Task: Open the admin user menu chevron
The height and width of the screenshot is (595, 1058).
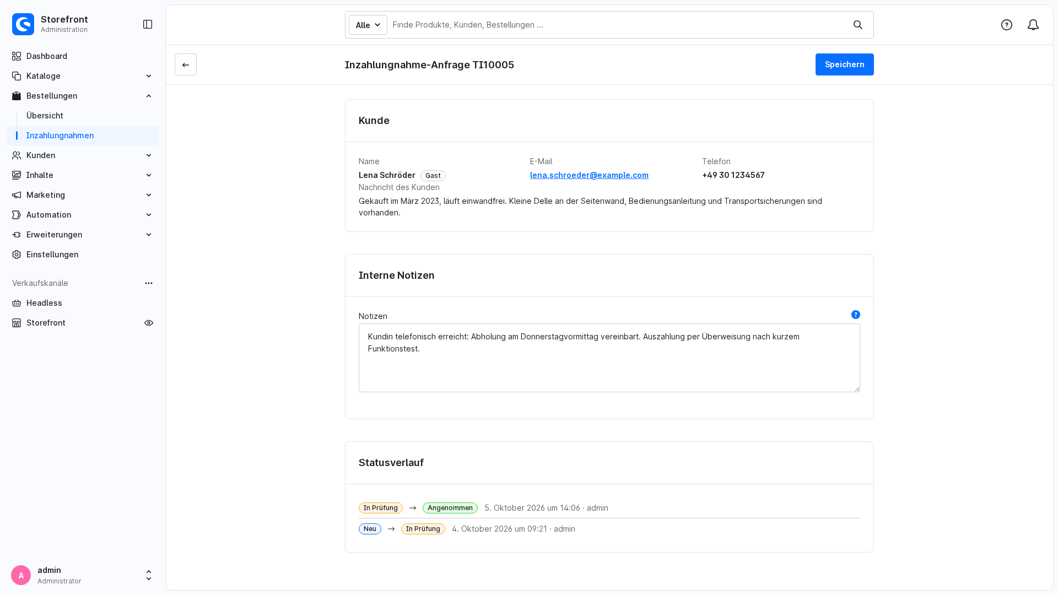Action: point(149,575)
